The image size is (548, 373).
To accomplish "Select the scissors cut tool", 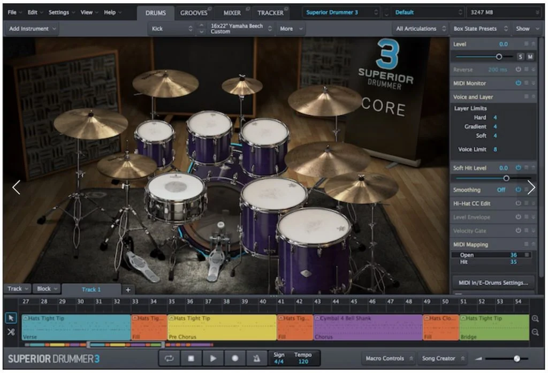I will (11, 332).
